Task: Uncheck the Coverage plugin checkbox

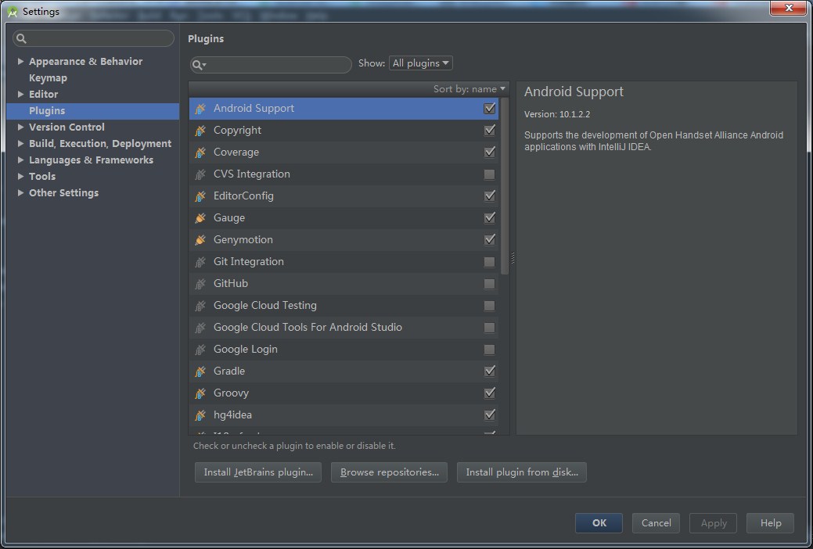Action: point(490,152)
